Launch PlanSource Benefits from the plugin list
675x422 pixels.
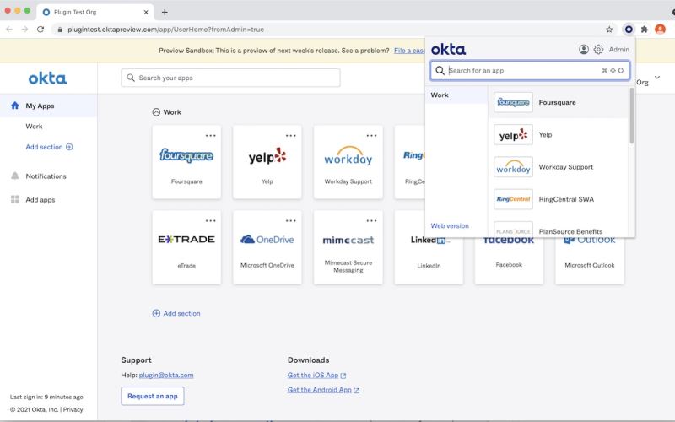coord(559,229)
